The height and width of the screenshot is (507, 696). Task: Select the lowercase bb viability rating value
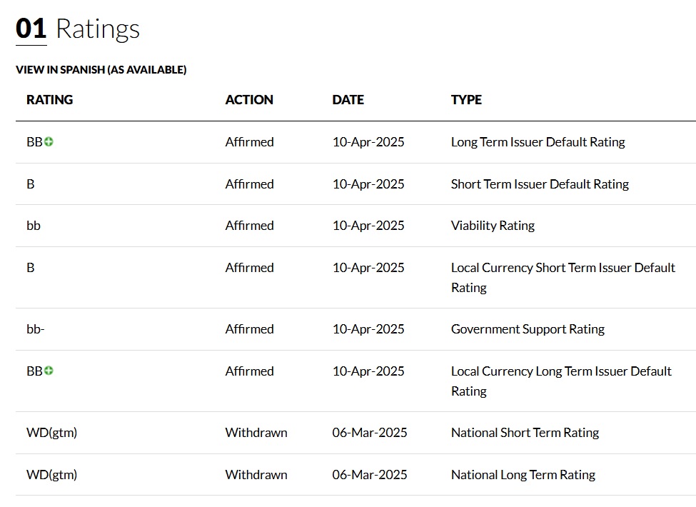click(x=34, y=226)
